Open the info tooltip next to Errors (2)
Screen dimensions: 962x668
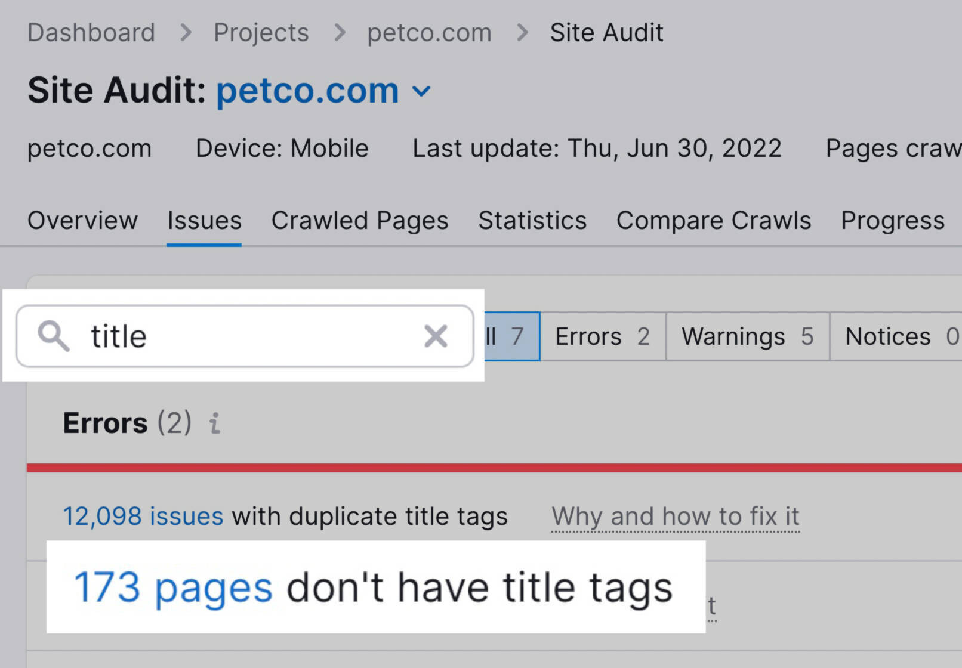(x=215, y=424)
